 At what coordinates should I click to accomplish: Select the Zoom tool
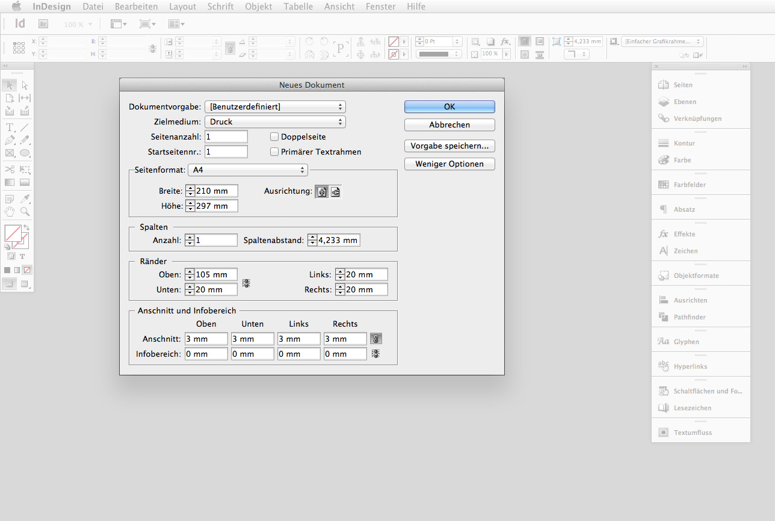24,211
